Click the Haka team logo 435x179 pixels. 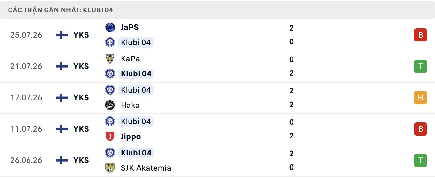(x=110, y=105)
